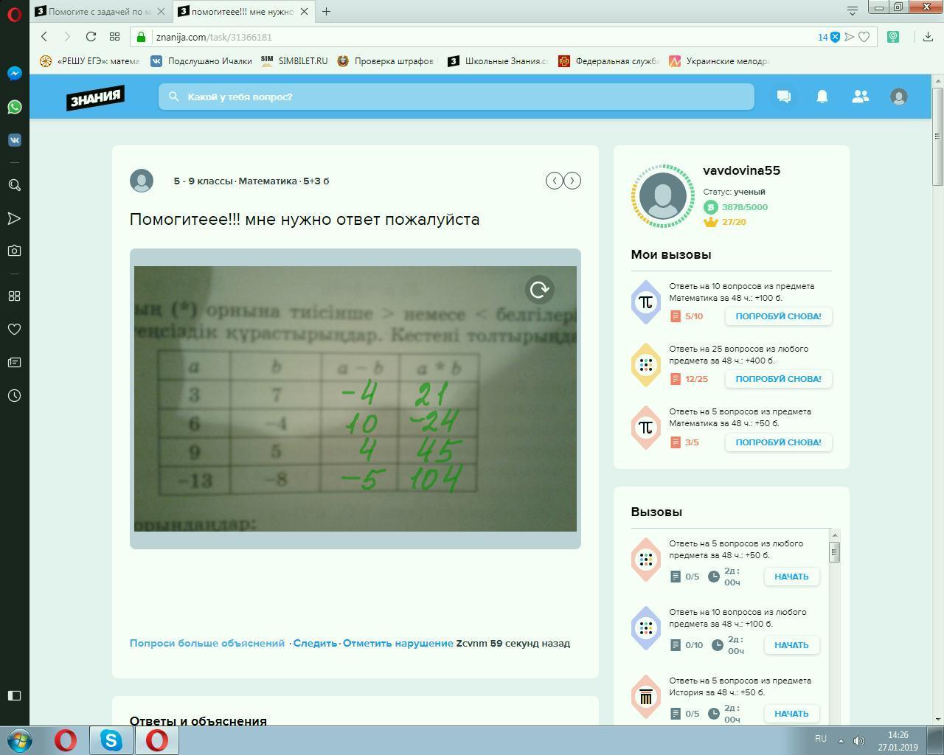Open WhatsApp sidebar panel
944x755 pixels.
(14, 107)
